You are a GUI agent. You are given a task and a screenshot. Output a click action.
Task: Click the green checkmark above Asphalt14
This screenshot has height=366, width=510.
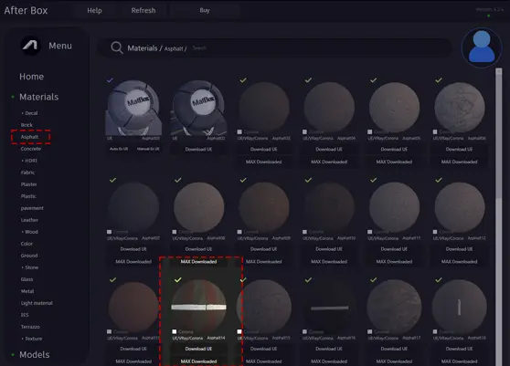pyautogui.click(x=178, y=279)
